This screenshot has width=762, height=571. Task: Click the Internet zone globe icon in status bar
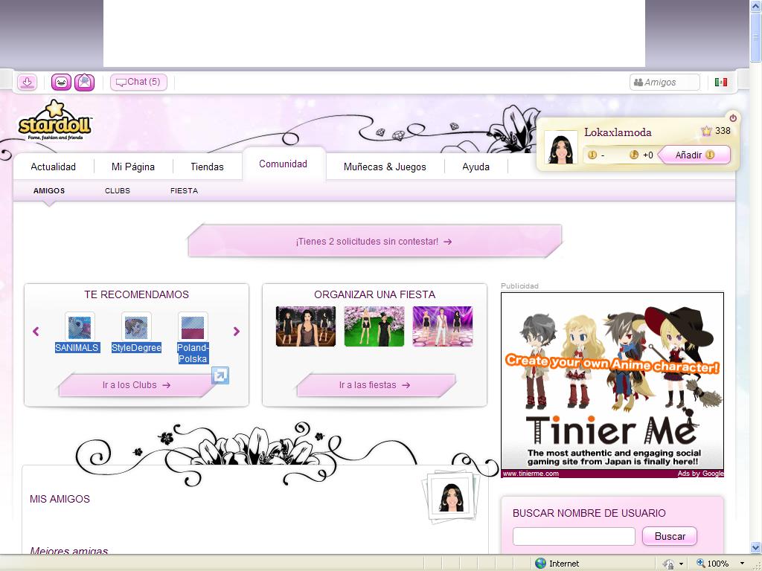click(540, 564)
